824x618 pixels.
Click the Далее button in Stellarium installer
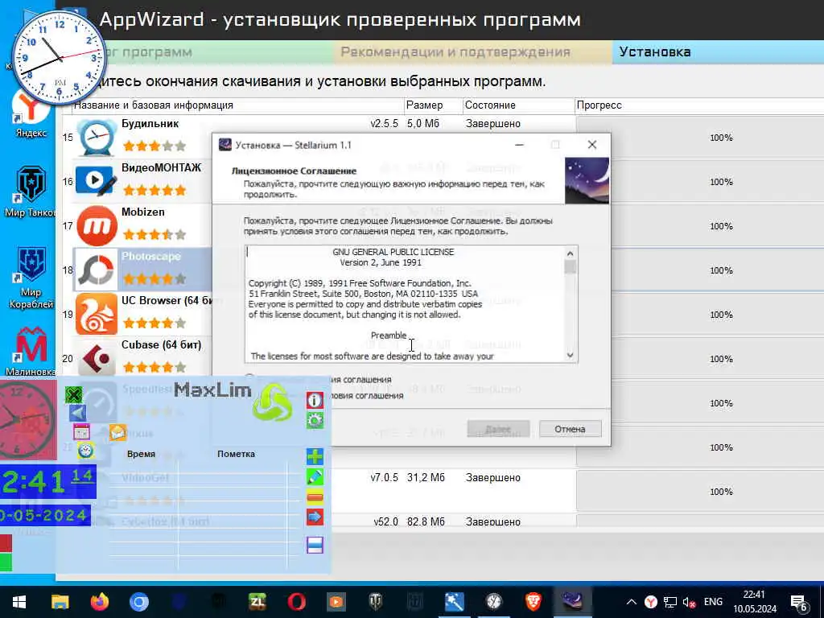pos(498,429)
